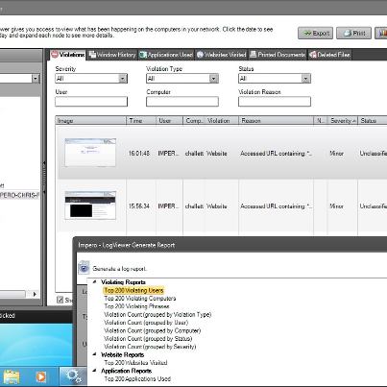
Task: Click the Reason text in the 16:01:48 row
Action: tap(277, 154)
